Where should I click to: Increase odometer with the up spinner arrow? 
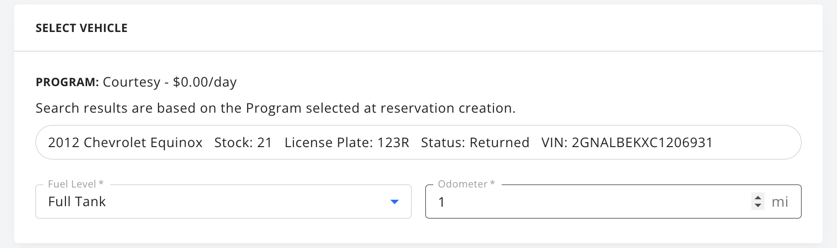coord(758,198)
